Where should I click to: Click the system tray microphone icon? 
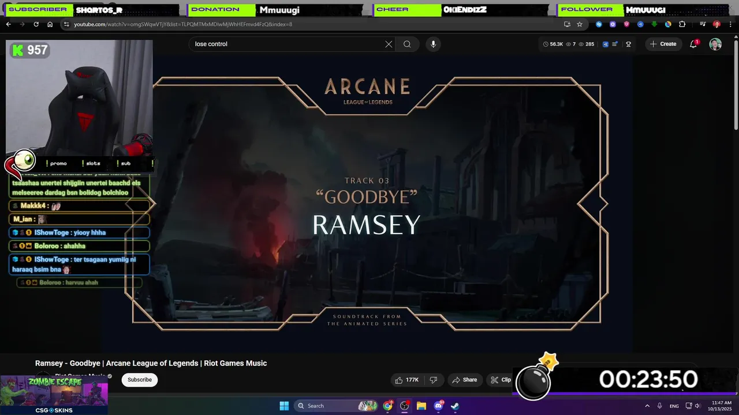click(660, 406)
